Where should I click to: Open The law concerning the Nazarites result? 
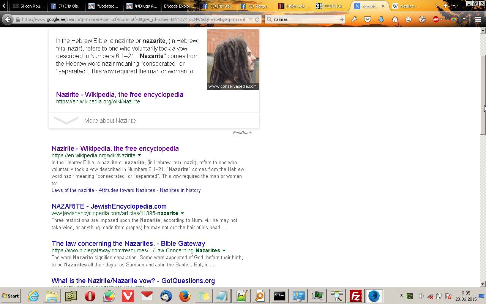pos(128,243)
